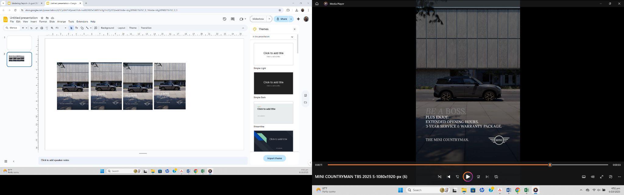Viewport: 624px width, 195px height.
Task: Activate the Select arrow tool
Action: point(72,28)
